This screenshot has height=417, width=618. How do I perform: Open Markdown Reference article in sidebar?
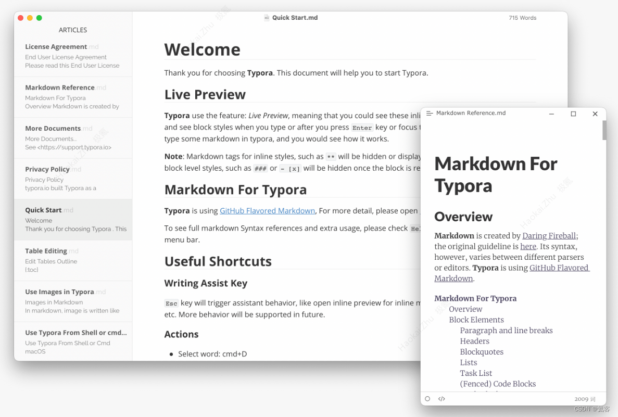point(73,97)
